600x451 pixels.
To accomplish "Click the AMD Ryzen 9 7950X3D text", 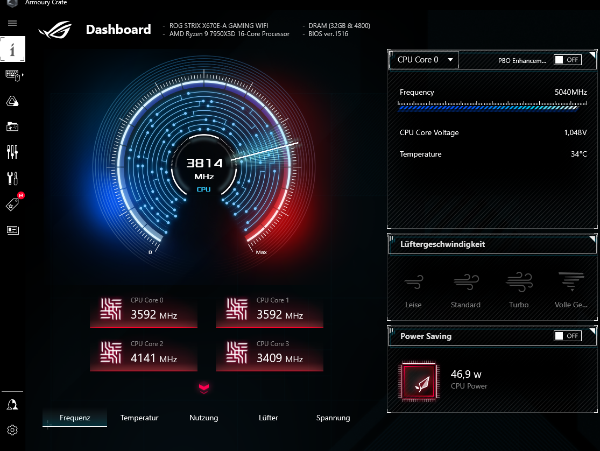I will (x=229, y=34).
